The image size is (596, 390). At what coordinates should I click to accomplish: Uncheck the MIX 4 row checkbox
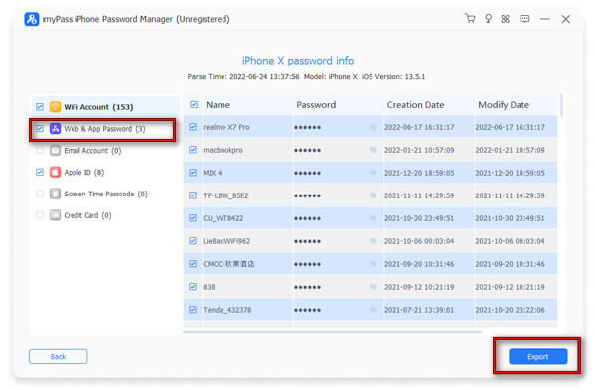click(x=193, y=173)
